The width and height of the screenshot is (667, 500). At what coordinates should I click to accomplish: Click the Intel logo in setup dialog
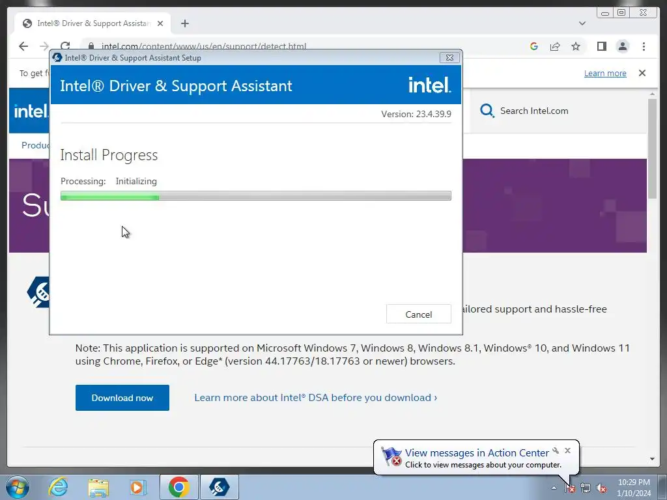click(430, 85)
